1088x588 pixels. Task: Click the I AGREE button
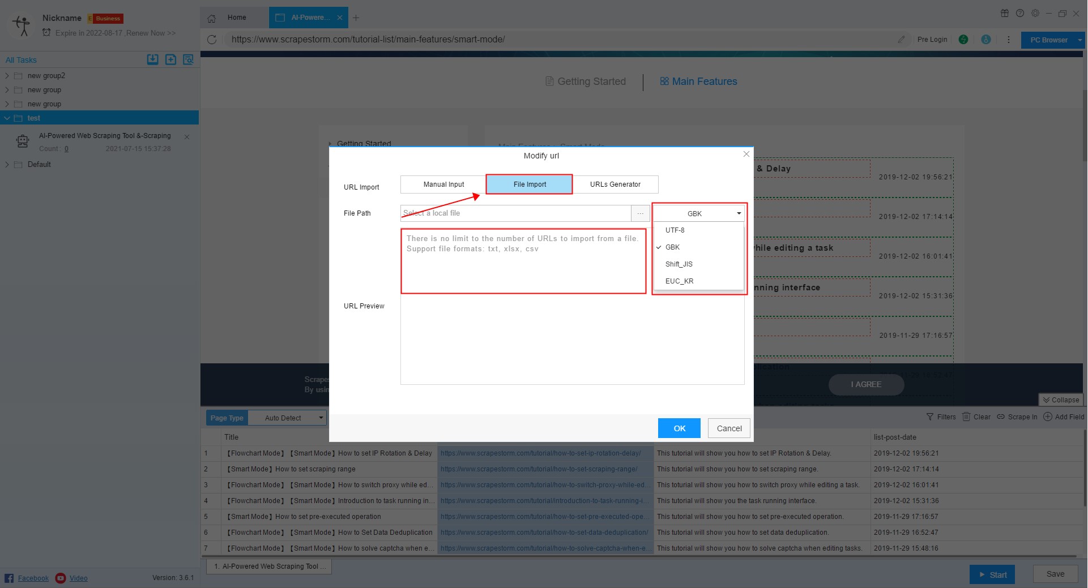[866, 384]
